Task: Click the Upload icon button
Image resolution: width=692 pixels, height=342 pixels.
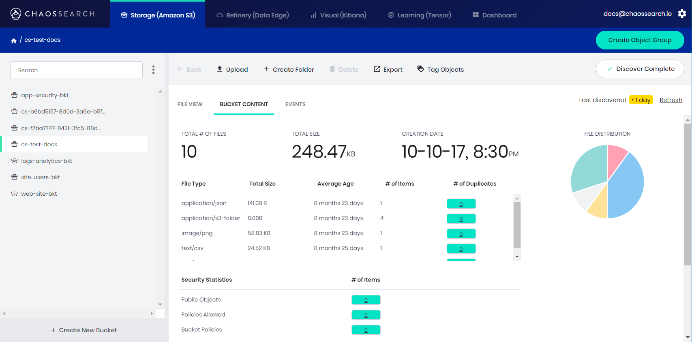Action: point(220,69)
